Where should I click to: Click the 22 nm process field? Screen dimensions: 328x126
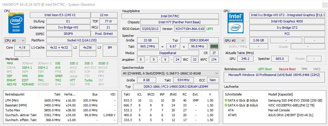point(104,15)
